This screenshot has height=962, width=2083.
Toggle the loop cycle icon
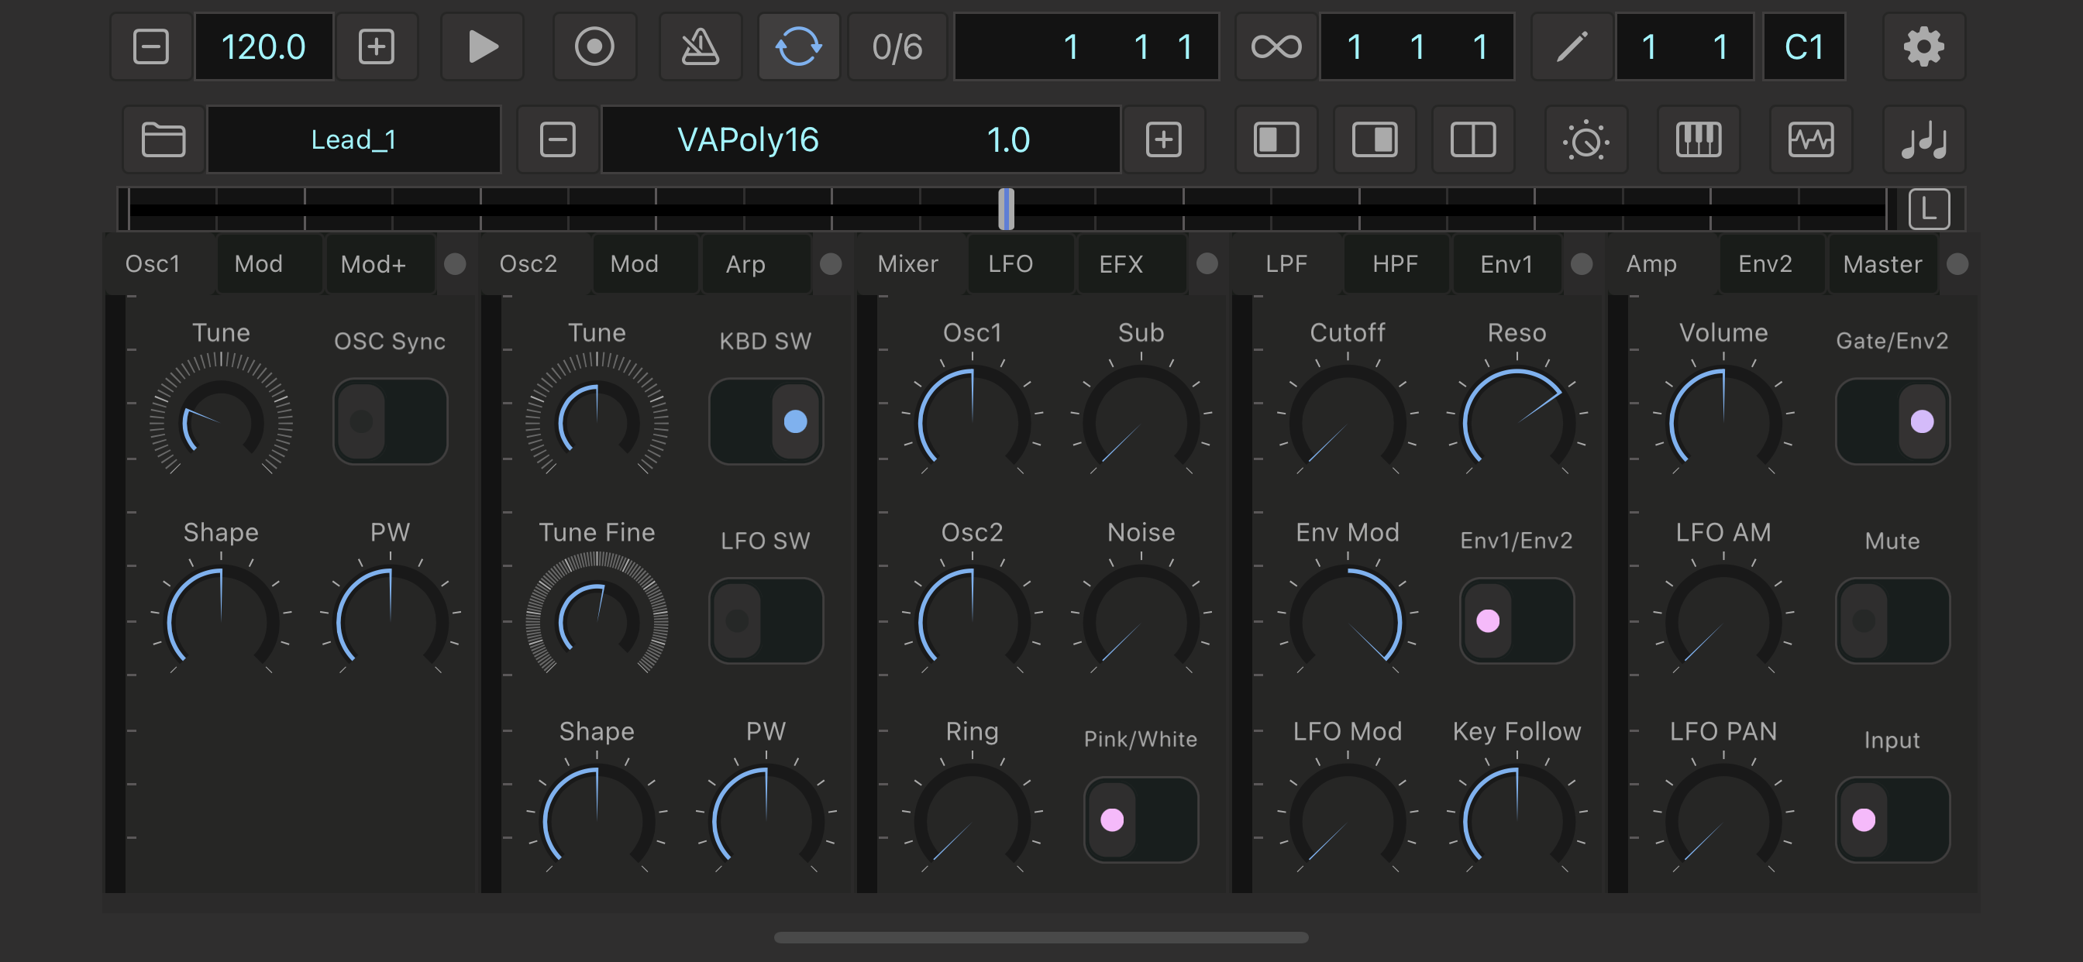click(x=798, y=46)
